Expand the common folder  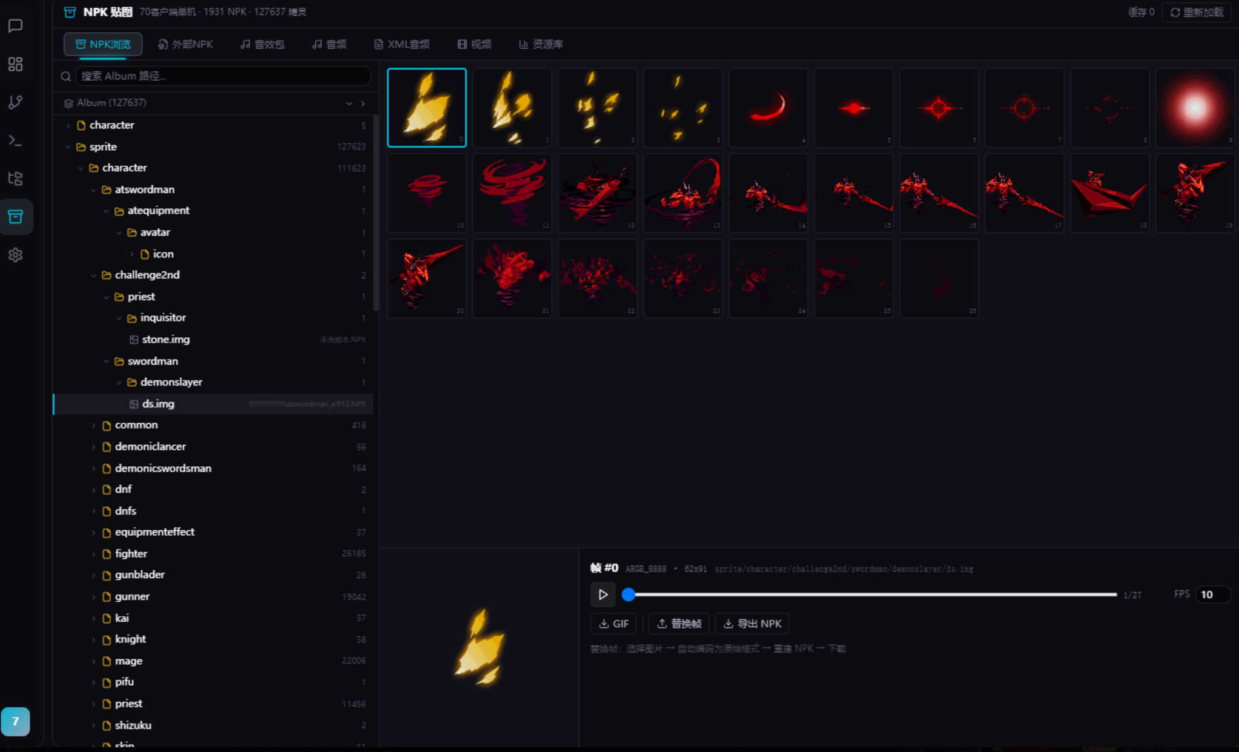(x=94, y=426)
